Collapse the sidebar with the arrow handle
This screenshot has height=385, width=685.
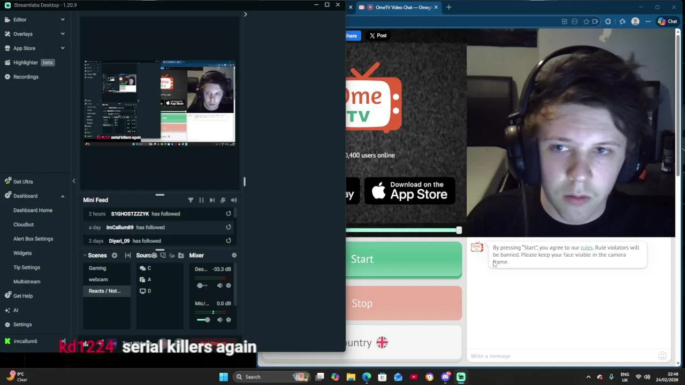coord(74,181)
